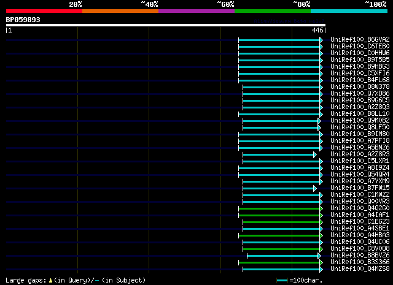Viewport: 393px width, 285px height.
Task: Select the UniRef100_Q4MZS8 label
Action: (360, 269)
